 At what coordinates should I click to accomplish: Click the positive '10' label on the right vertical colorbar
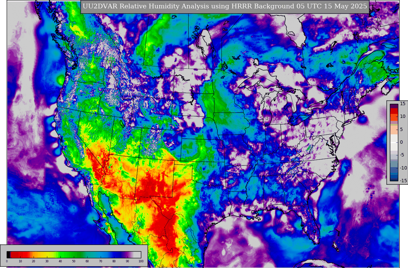point(403,116)
